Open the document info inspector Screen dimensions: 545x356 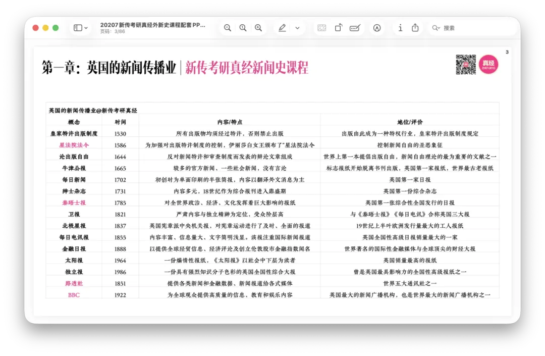pos(400,28)
